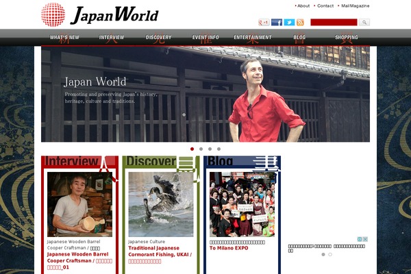Open the Interview menu item
Screen dimensions: 411x274
[112, 38]
